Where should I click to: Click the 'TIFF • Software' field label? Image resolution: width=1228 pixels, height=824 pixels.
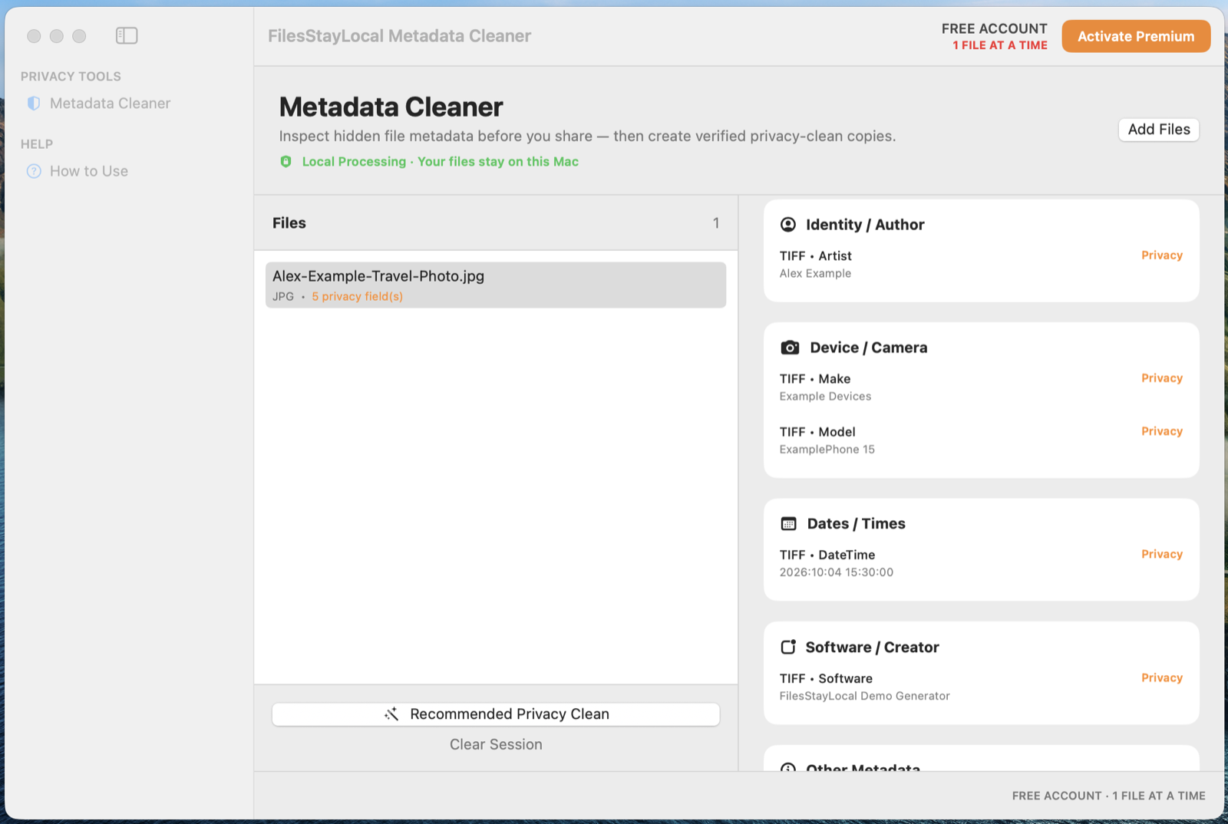click(826, 678)
